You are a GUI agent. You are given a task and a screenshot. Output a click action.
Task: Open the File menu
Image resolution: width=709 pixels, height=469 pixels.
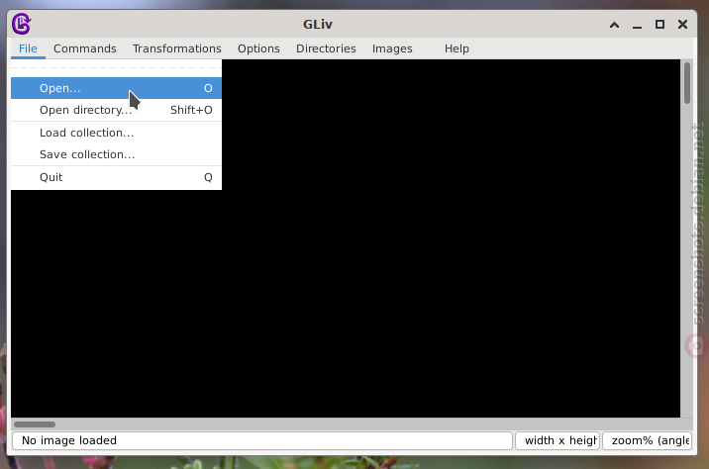28,48
